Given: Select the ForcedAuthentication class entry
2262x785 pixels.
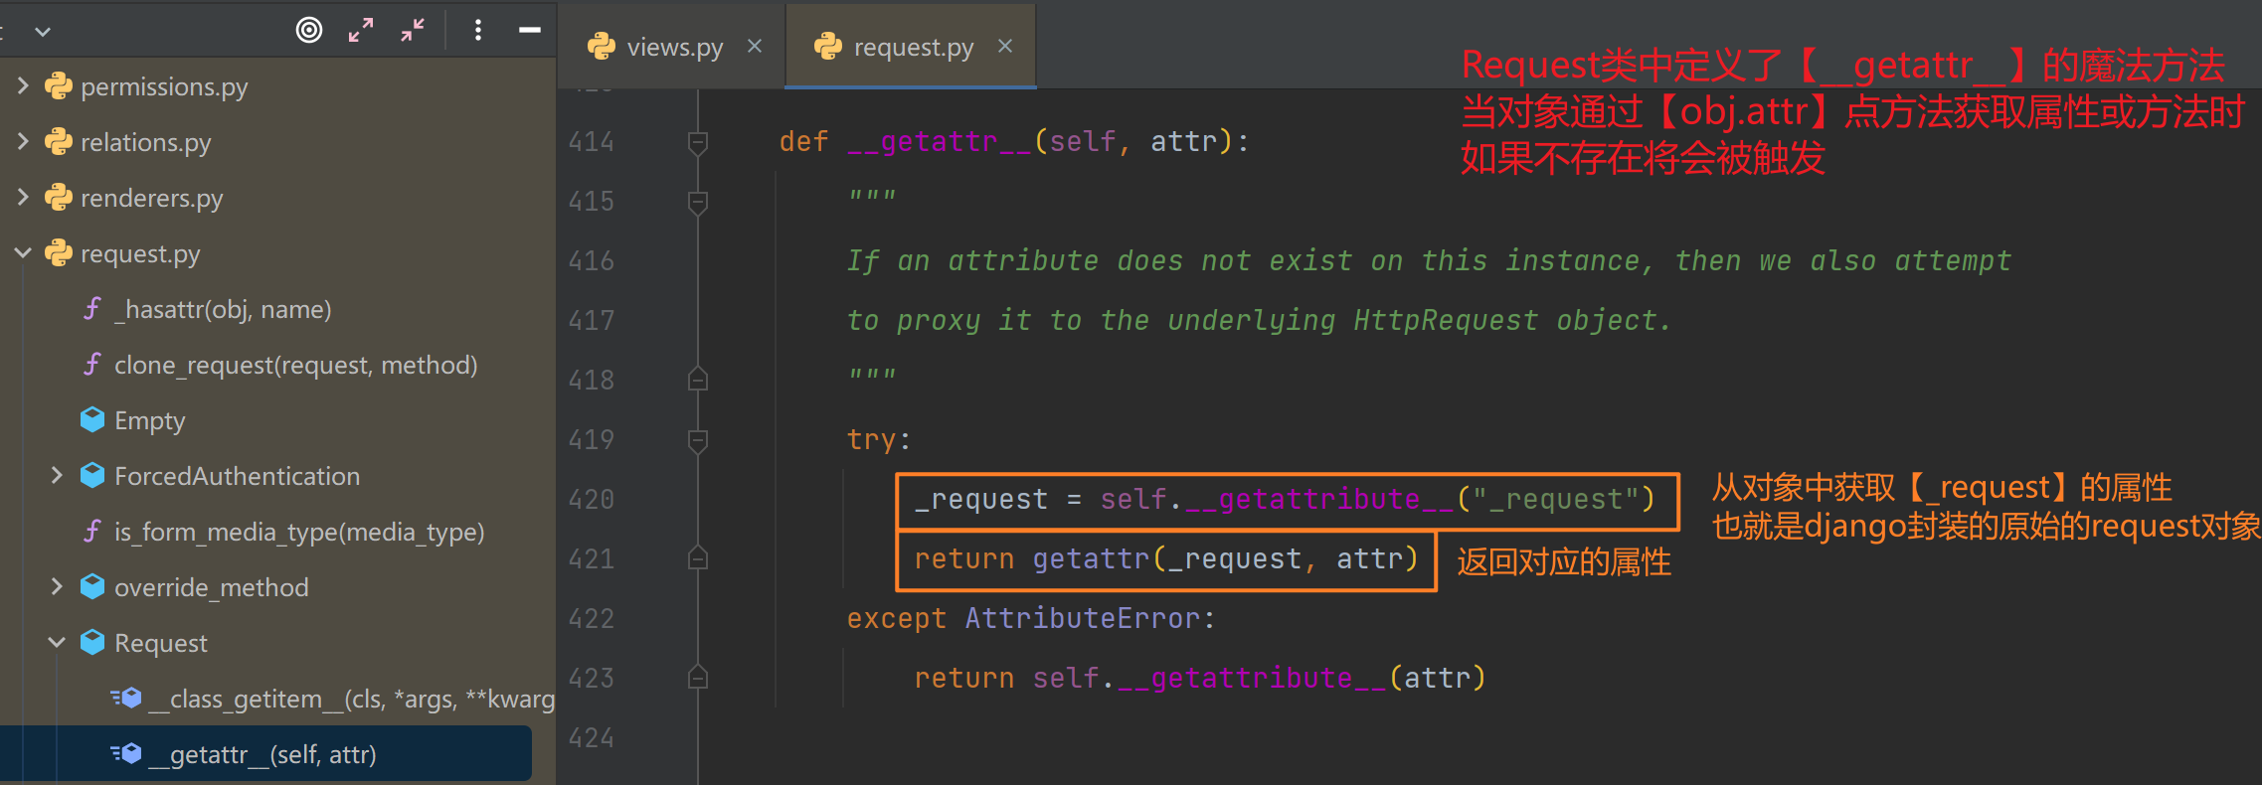Looking at the screenshot, I should pyautogui.click(x=237, y=477).
